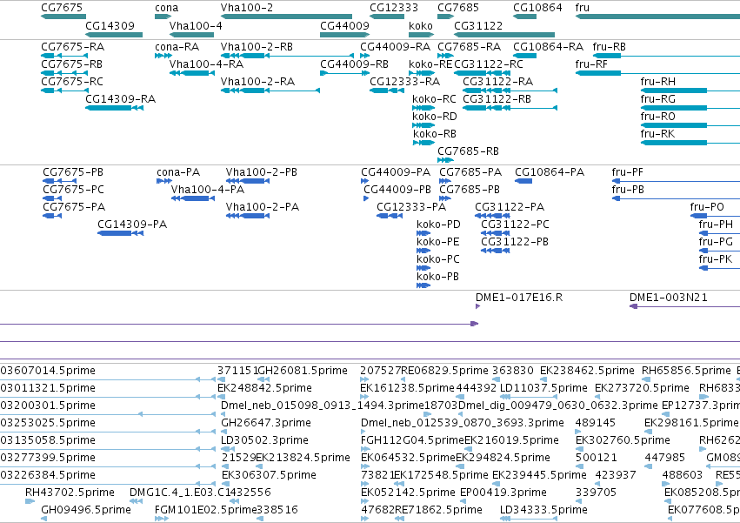Screen dimensions: 740x523
Task: Select protein cona-PA
Action: (178, 172)
